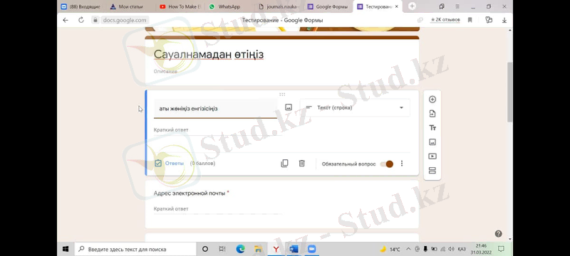
Task: Open the help question mark button
Action: click(498, 234)
